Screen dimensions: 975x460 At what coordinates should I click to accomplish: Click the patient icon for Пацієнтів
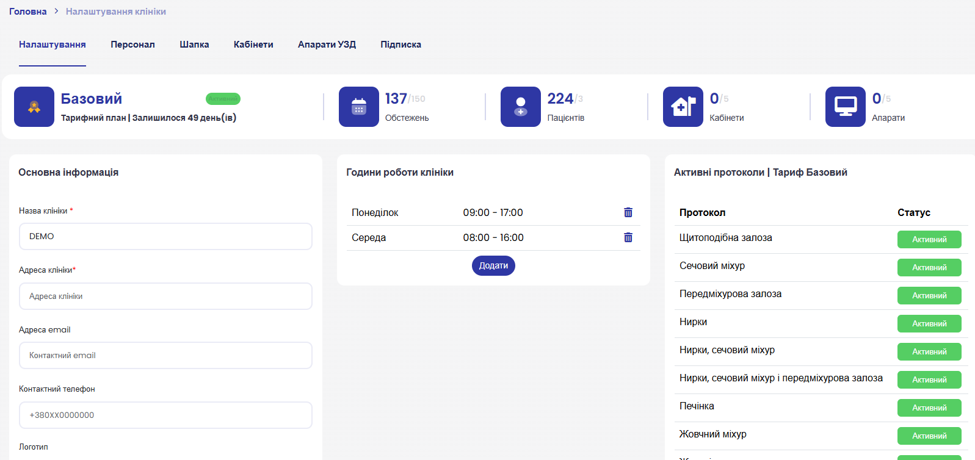[x=521, y=107]
